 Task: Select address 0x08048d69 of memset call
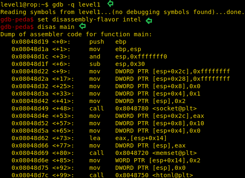[30, 153]
